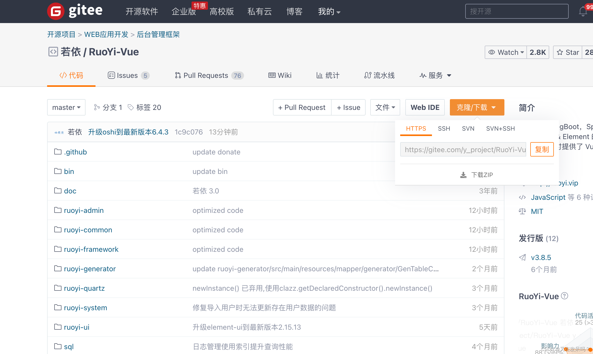Open the Issues tab
The width and height of the screenshot is (593, 354).
coord(128,75)
